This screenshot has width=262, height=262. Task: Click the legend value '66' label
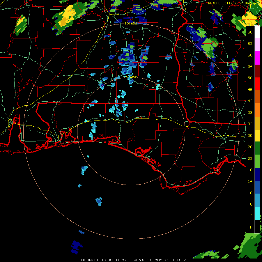click(250, 32)
